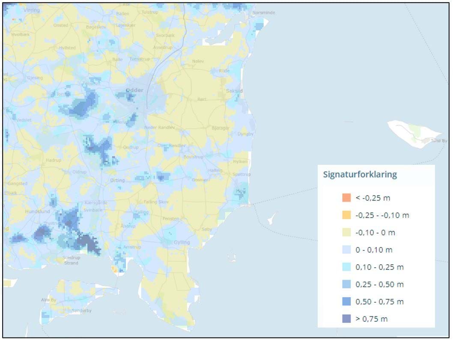Select the Gylling place label

pyautogui.click(x=182, y=243)
